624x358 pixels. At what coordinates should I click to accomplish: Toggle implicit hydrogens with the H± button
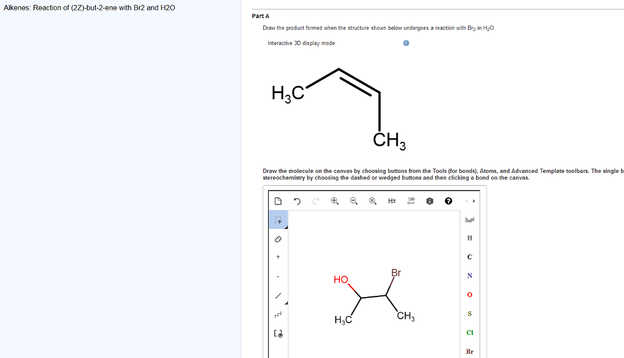coord(392,200)
